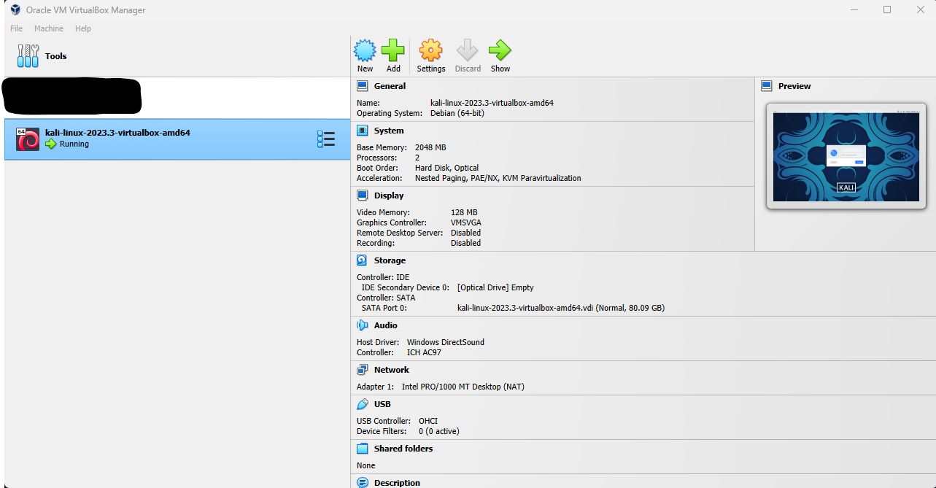Image resolution: width=936 pixels, height=488 pixels.
Task: Click the Discard toolbar icon
Action: coord(467,50)
